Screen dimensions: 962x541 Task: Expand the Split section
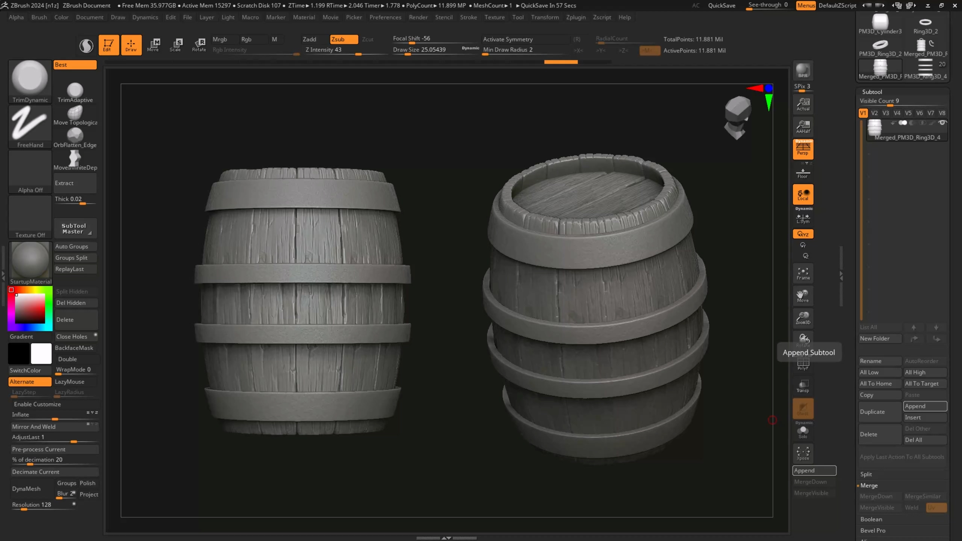[866, 474]
